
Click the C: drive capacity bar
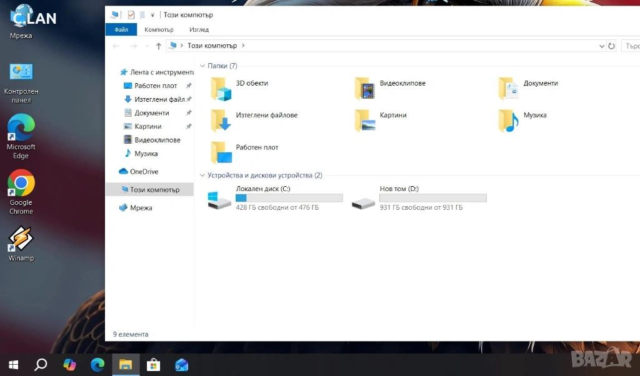pyautogui.click(x=289, y=198)
